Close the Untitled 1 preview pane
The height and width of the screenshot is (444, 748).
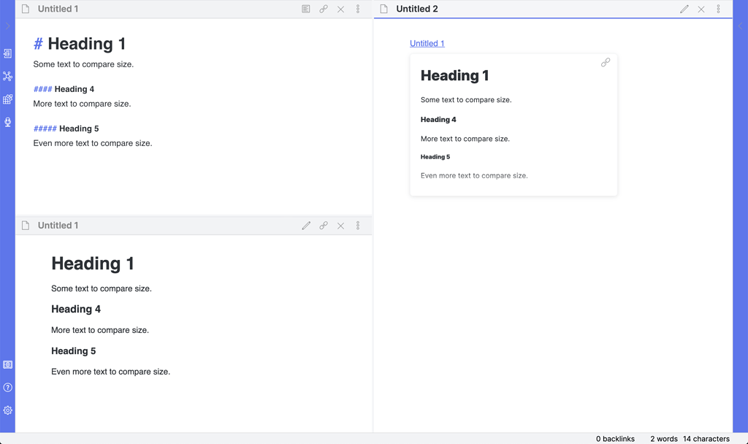[340, 226]
